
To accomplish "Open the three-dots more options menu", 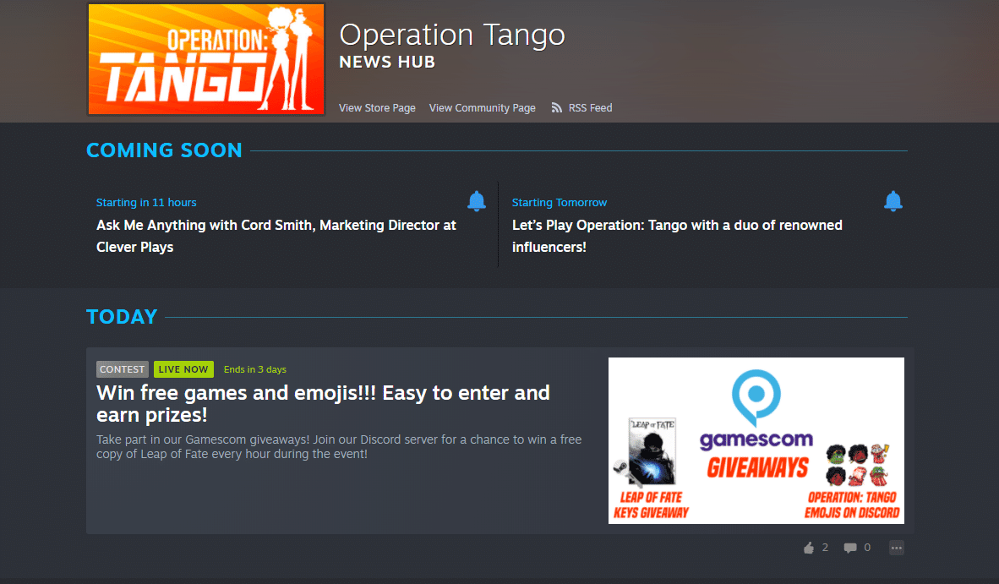I will coord(897,548).
